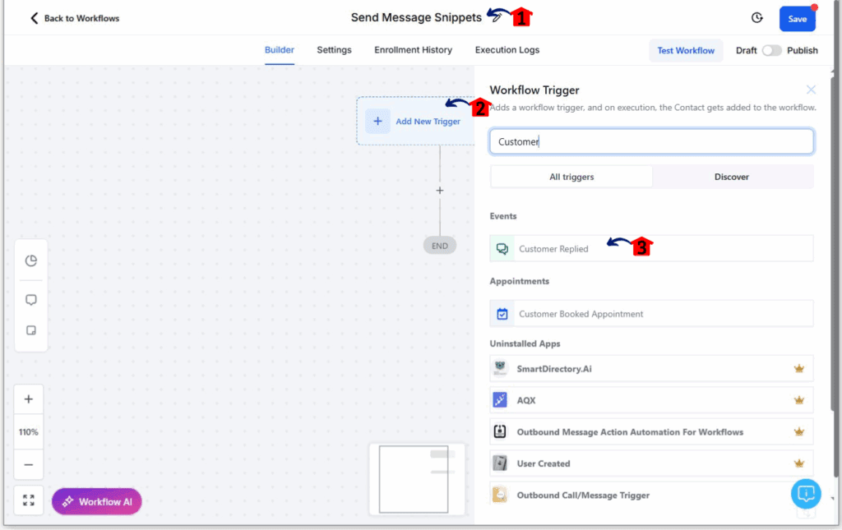Choose the Customer Replied trigger
Viewport: 842px width, 530px height.
pyautogui.click(x=651, y=248)
